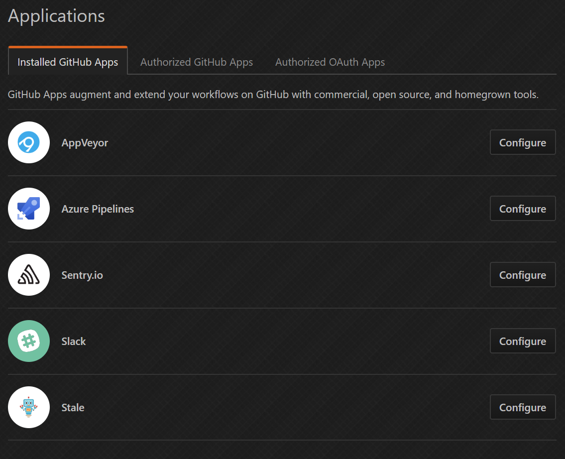
Task: Open the AppVeyor app name link
Action: tap(85, 142)
